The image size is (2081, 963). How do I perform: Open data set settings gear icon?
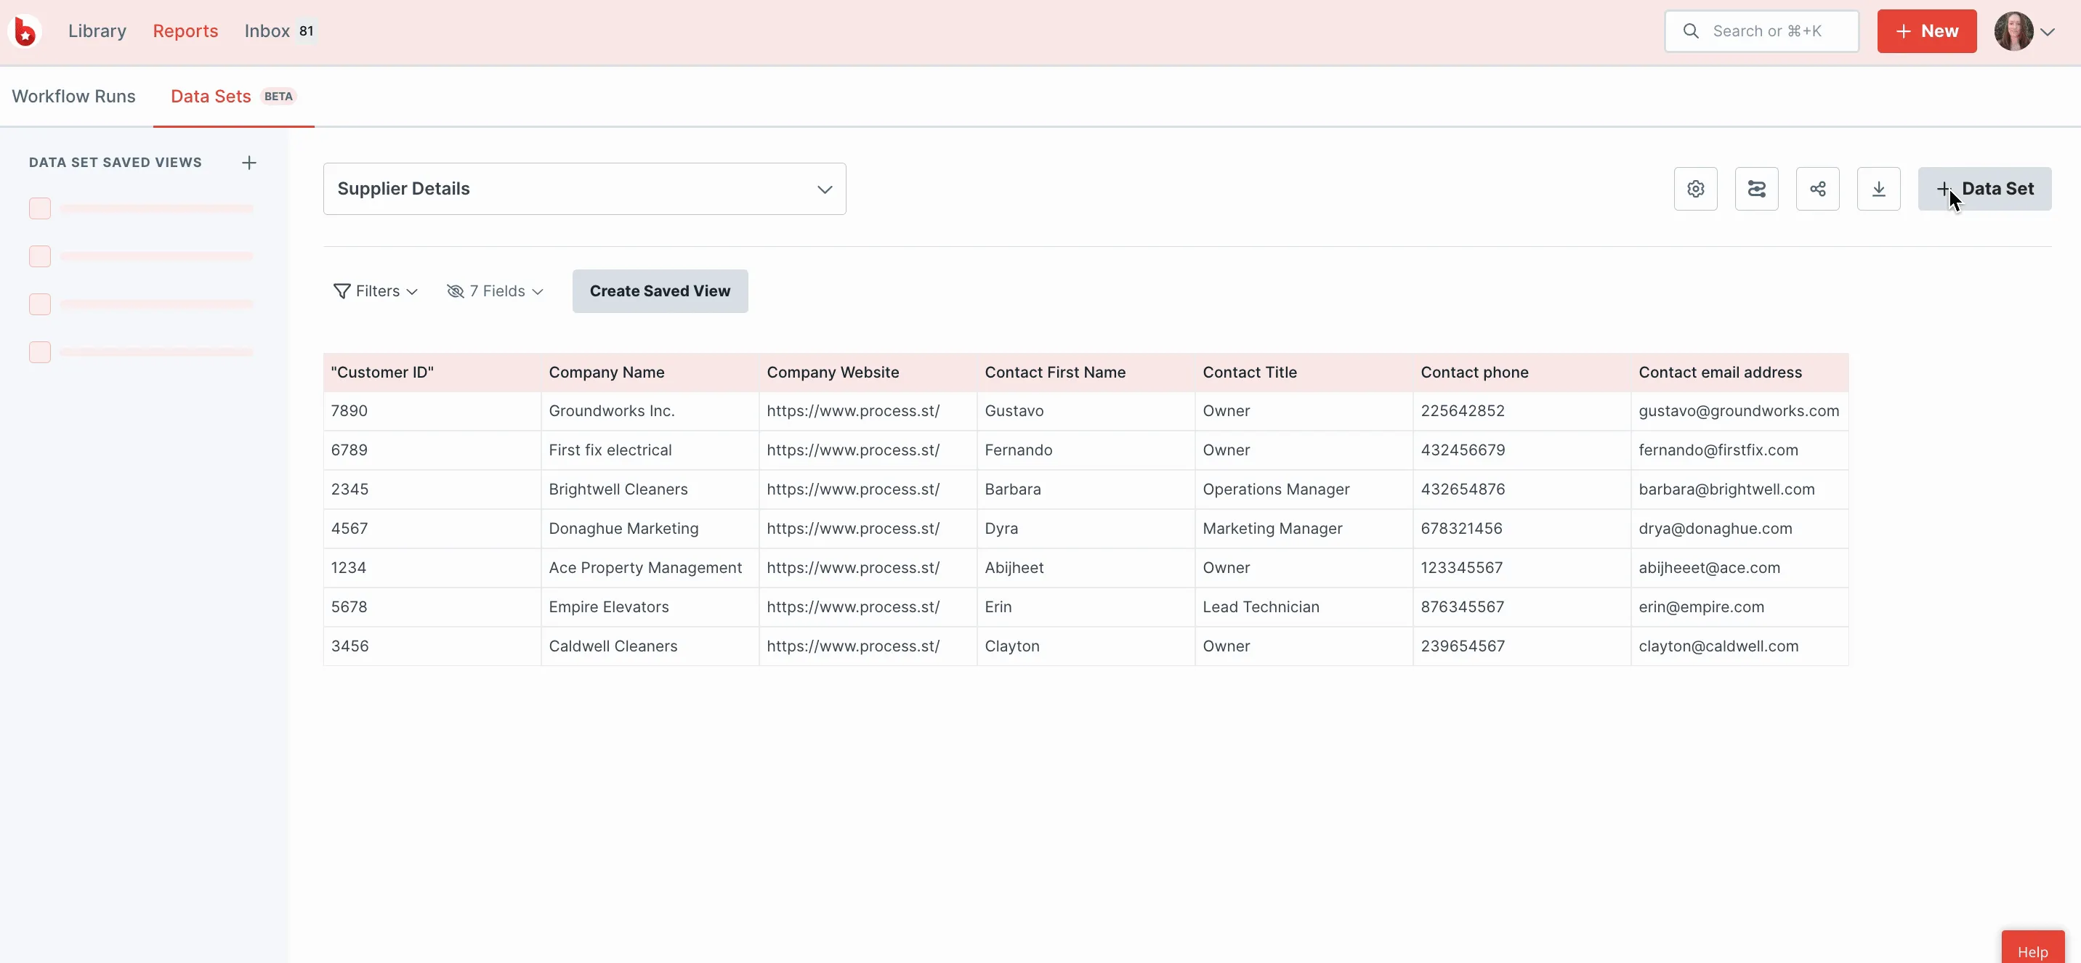coord(1696,189)
